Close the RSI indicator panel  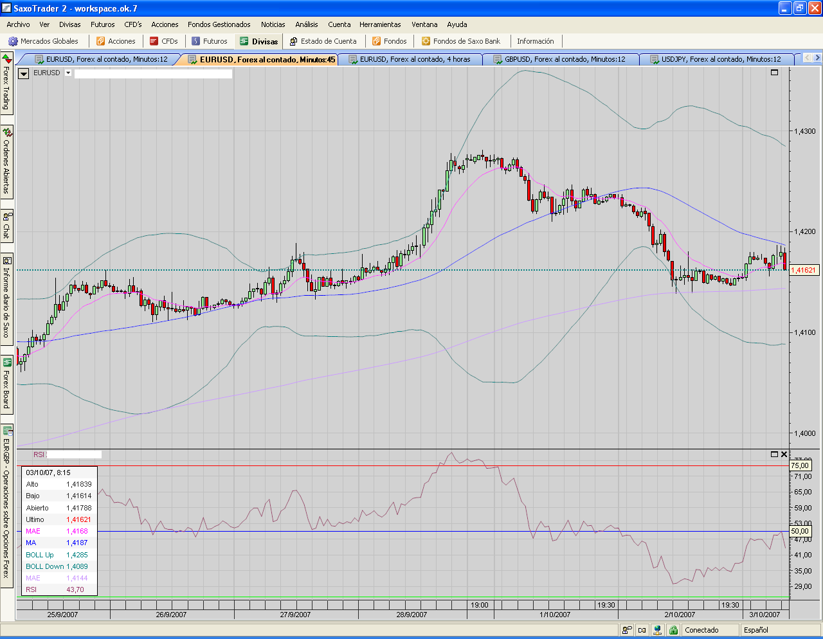(x=784, y=455)
